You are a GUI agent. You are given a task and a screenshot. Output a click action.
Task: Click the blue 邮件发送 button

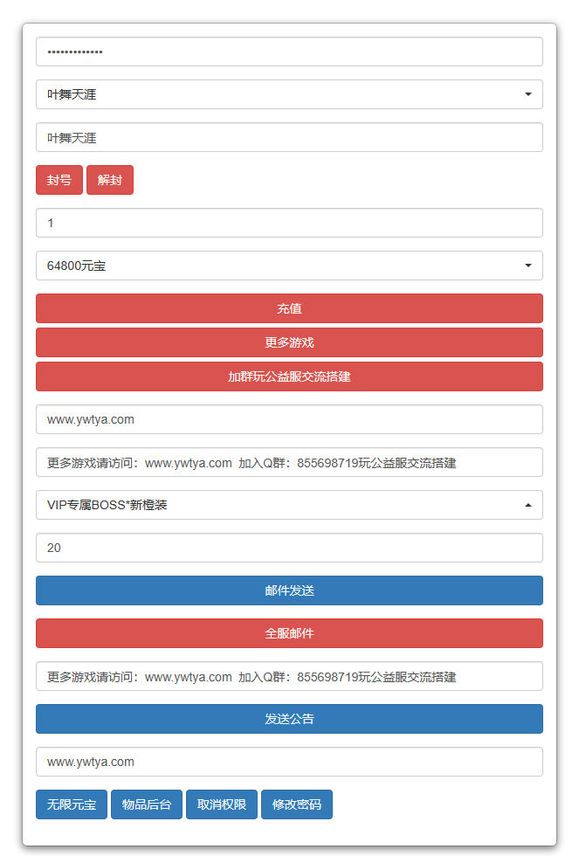pyautogui.click(x=289, y=590)
